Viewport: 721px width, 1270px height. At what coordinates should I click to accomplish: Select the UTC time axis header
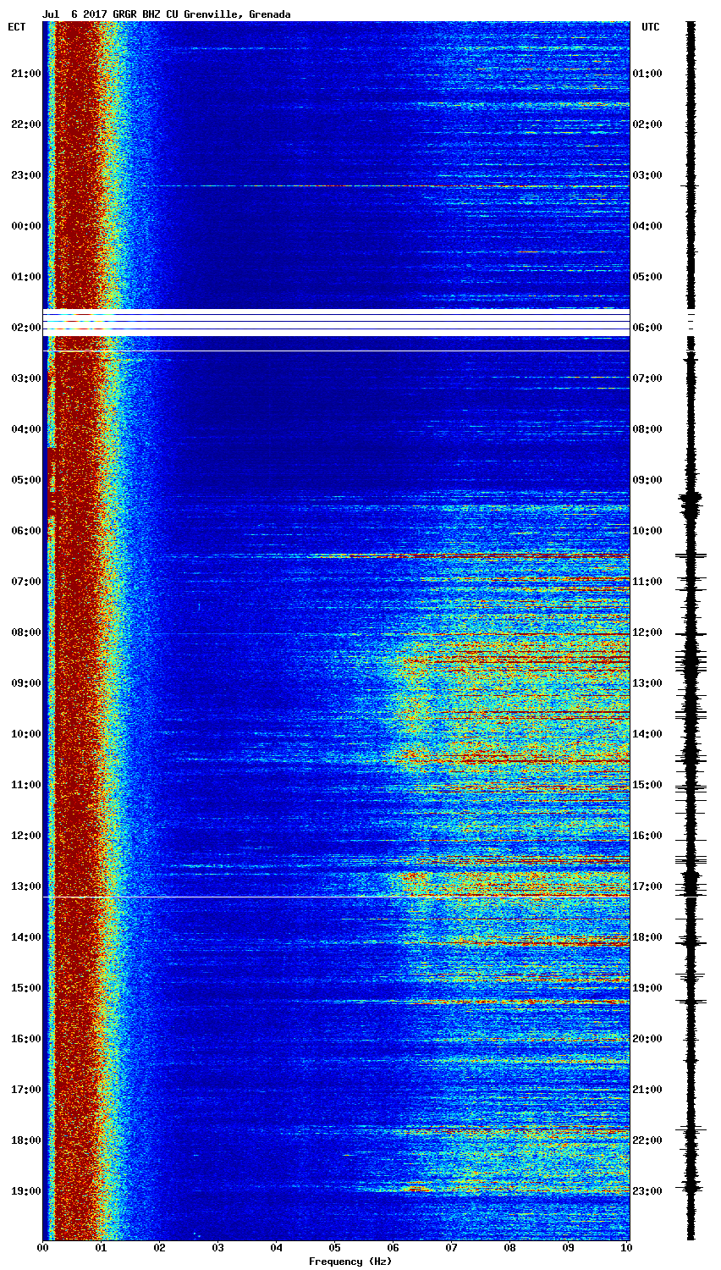click(650, 27)
